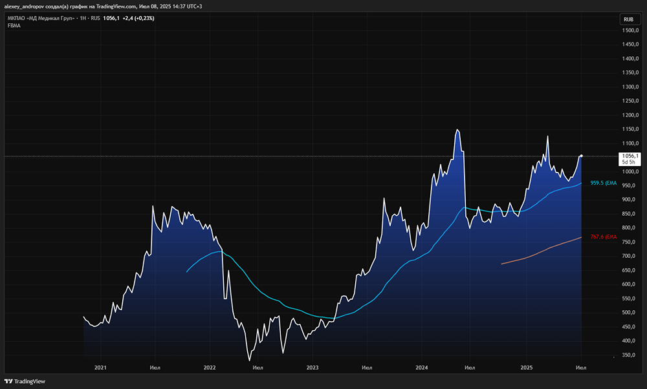
Task: Click the 2021 label on time axis
Action: pyautogui.click(x=100, y=368)
